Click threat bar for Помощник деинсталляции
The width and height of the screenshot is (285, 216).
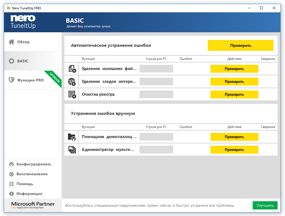point(156,137)
